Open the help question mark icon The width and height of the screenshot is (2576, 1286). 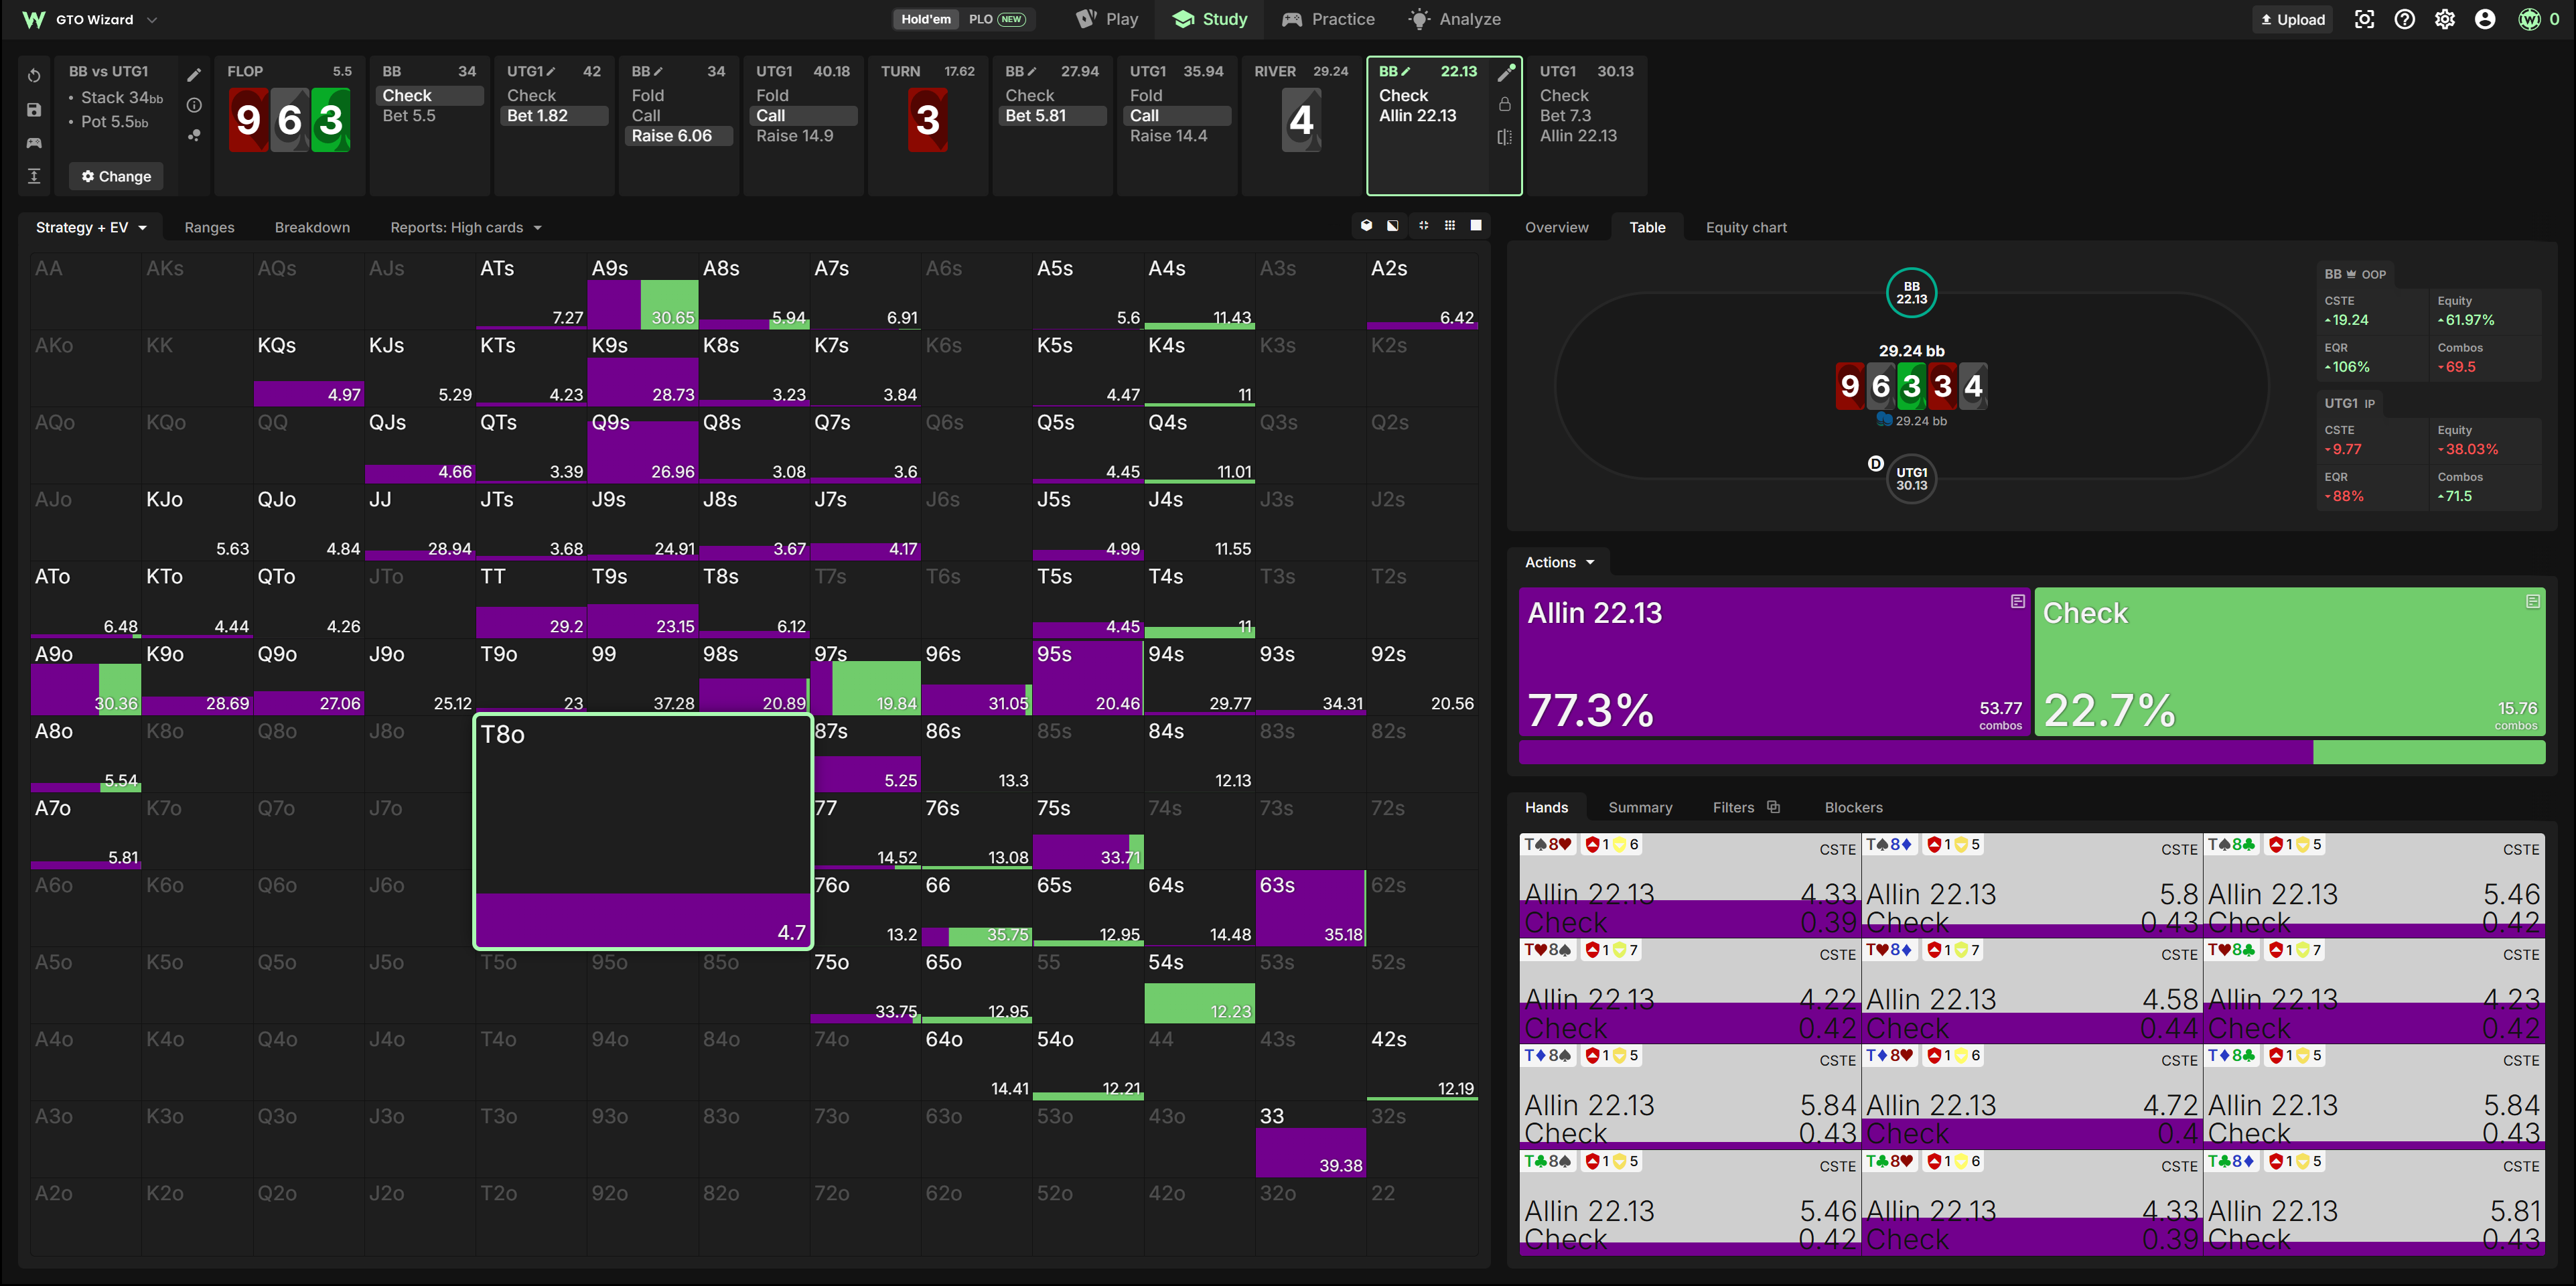(2405, 19)
